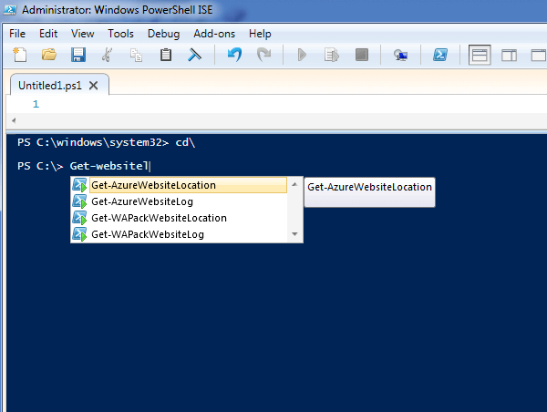Viewport: 547px width, 412px height.
Task: Select the Get-WAPackWebsiteLocation suggestion
Action: click(x=159, y=218)
